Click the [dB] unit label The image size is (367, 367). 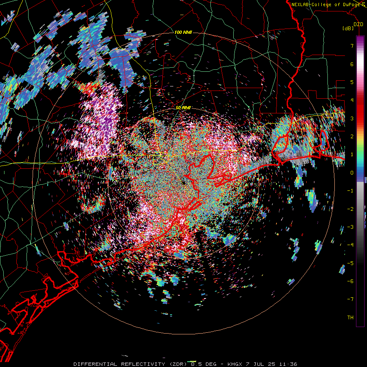(x=348, y=28)
